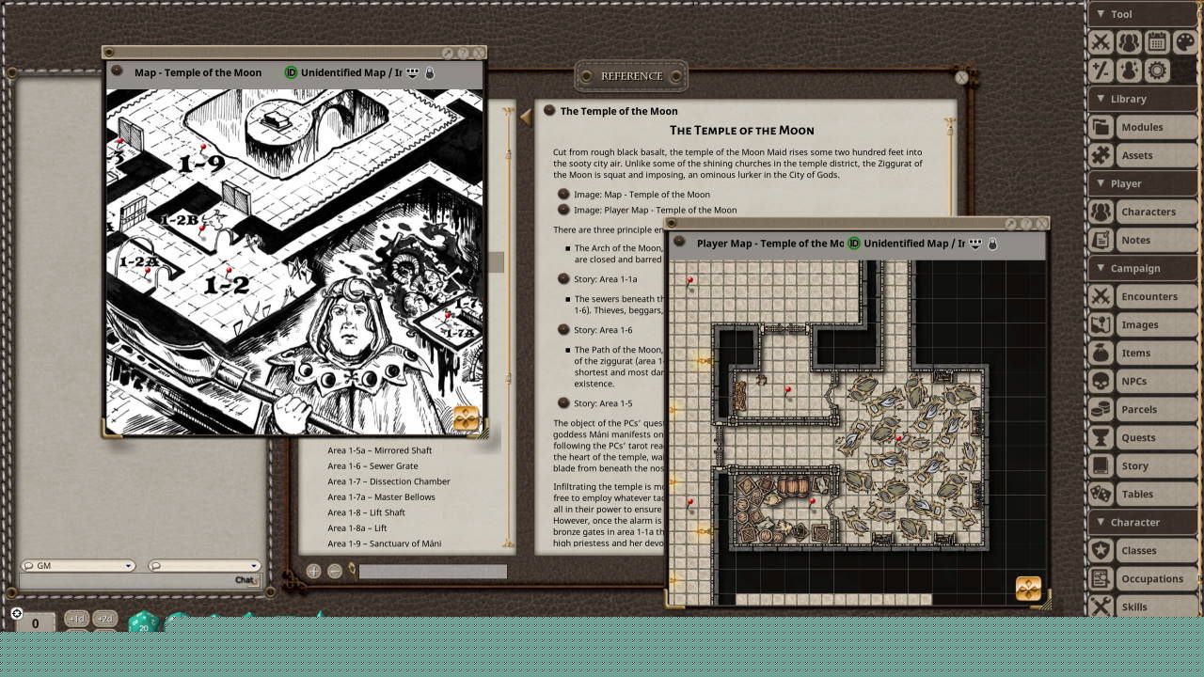Open Area 1-8a – Lift entry

point(356,528)
